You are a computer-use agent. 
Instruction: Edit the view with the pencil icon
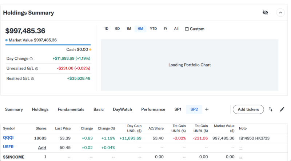click(x=282, y=109)
